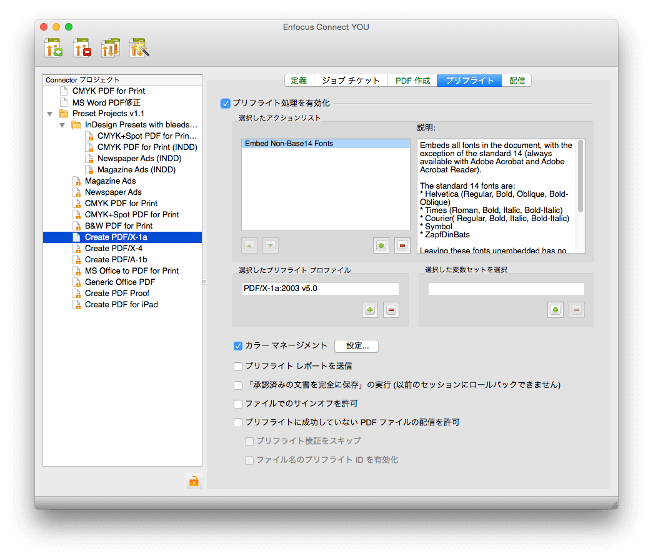Remove the selected action list with red minus
Viewport: 653px width, 559px height.
[402, 245]
